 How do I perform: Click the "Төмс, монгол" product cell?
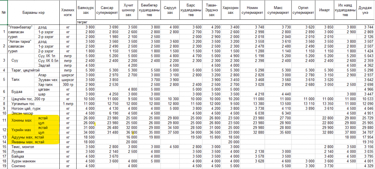tap(23, 147)
